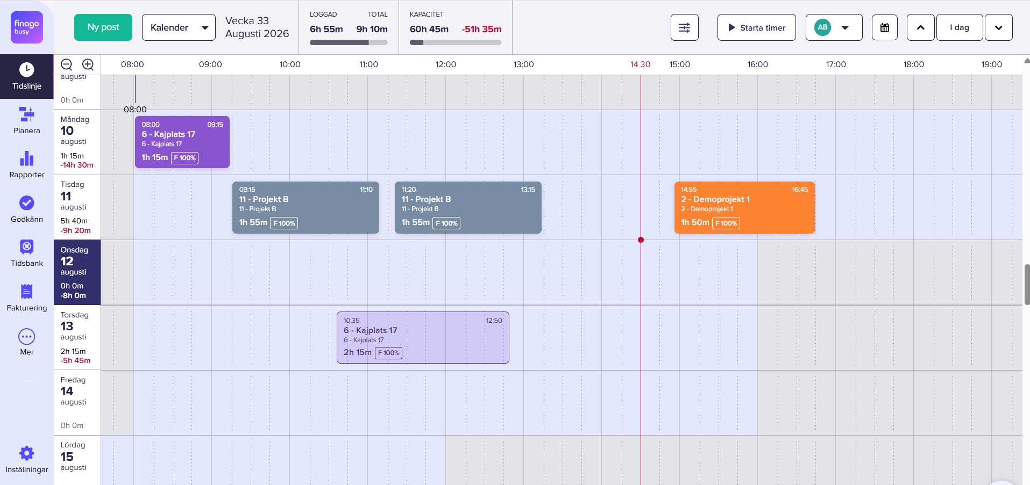The width and height of the screenshot is (1030, 485).
Task: Go to Planera in the sidebar
Action: point(27,120)
